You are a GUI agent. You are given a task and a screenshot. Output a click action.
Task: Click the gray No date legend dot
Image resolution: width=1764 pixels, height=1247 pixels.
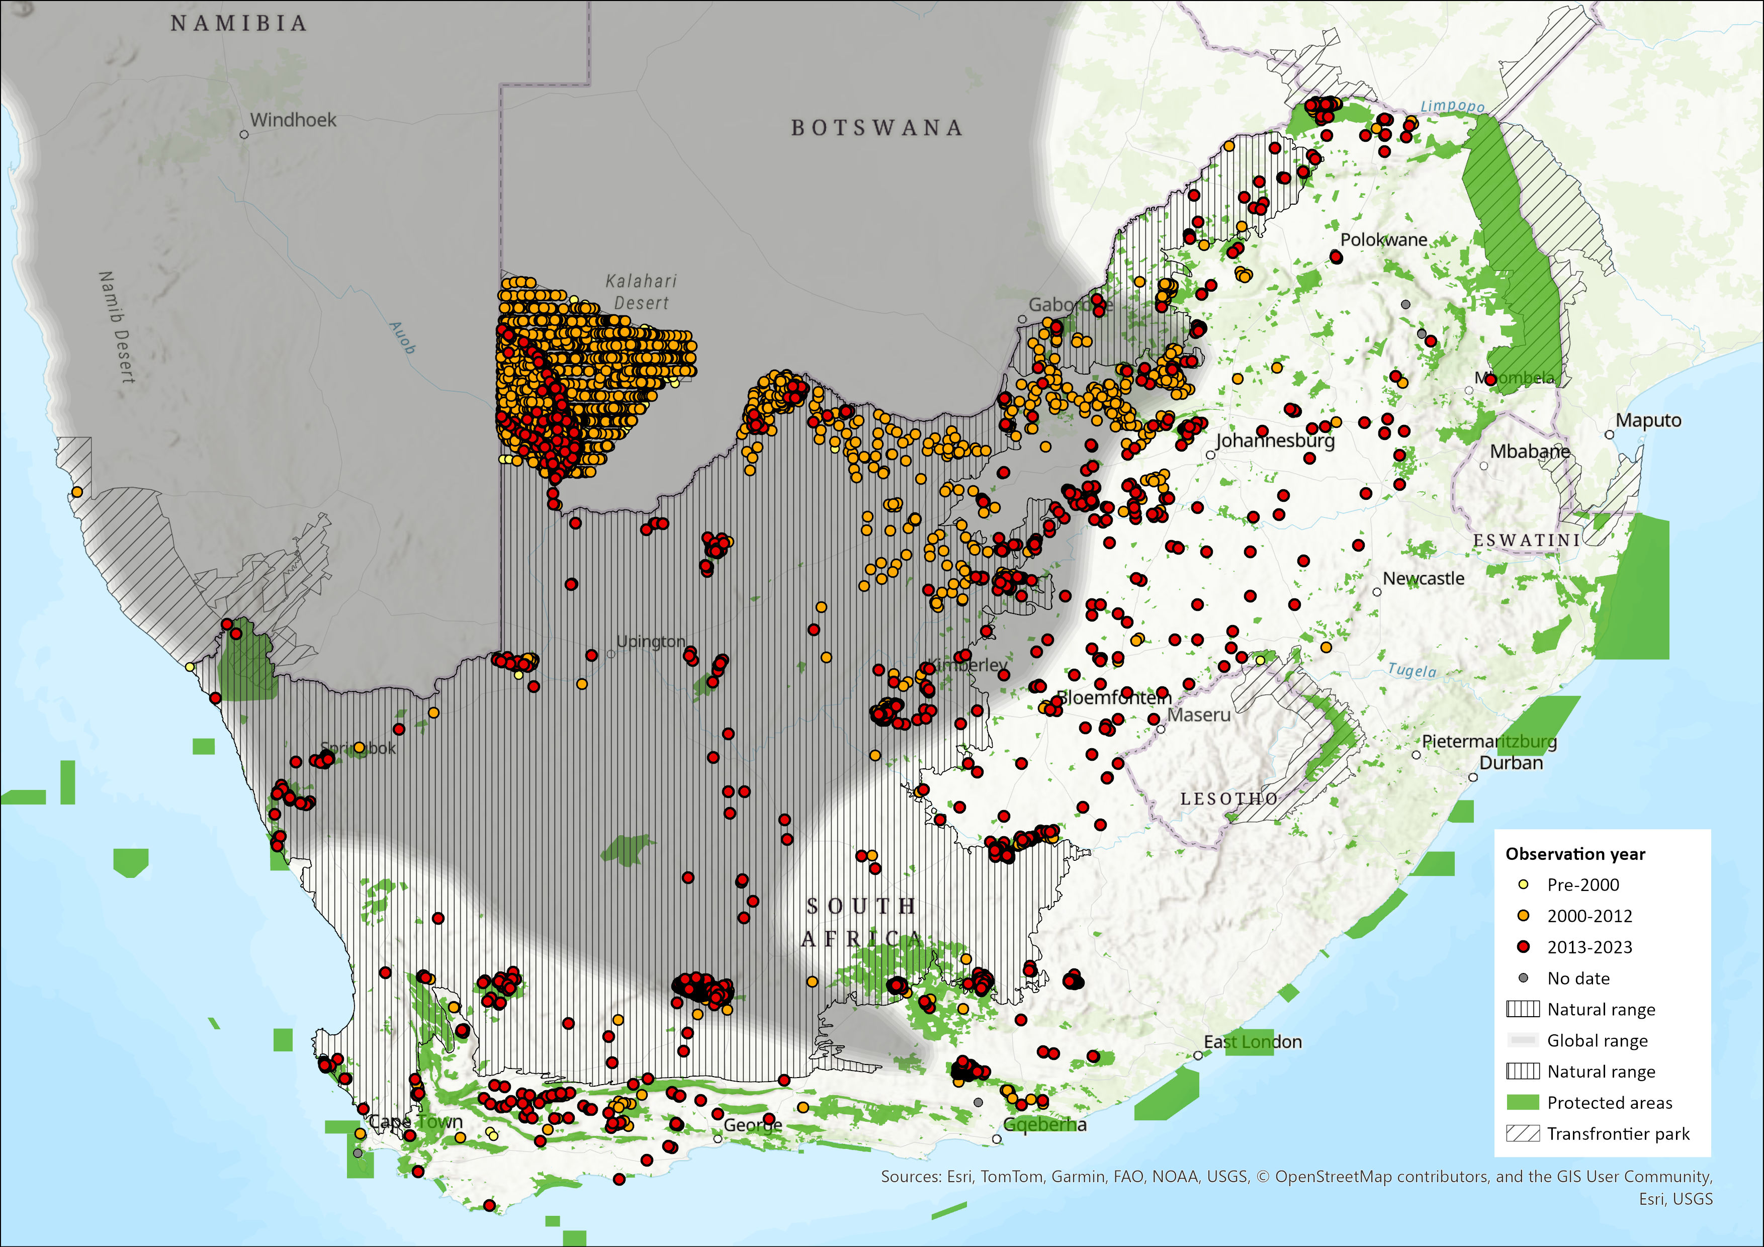[x=1523, y=978]
